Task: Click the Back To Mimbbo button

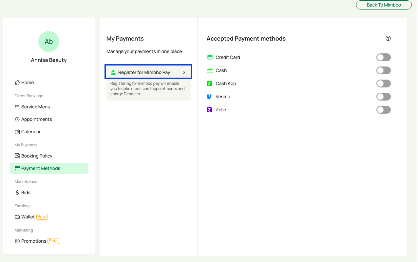Action: pos(384,5)
